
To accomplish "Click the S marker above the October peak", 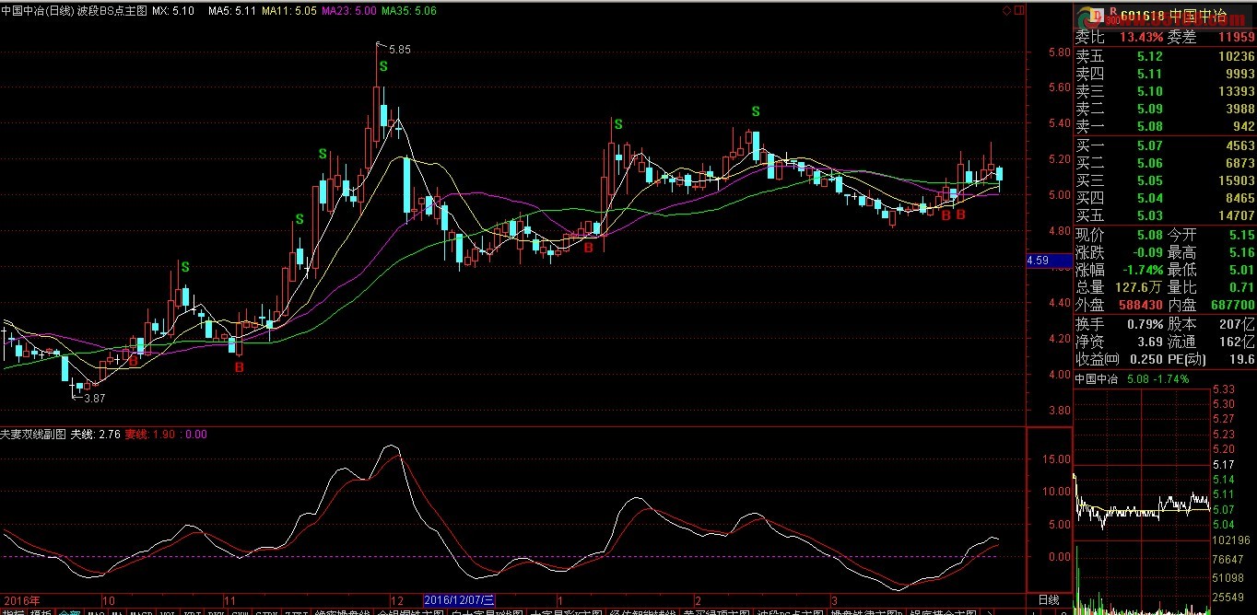I will (185, 267).
